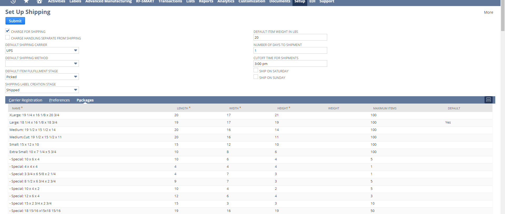505x214 pixels.
Task: Open the Transactions menu
Action: pos(170,2)
